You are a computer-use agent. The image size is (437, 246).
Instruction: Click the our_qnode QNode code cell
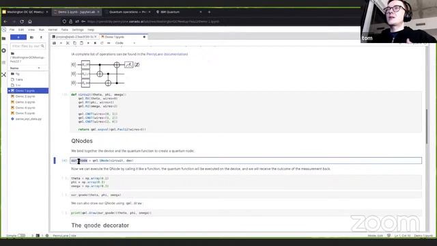[x=246, y=161]
